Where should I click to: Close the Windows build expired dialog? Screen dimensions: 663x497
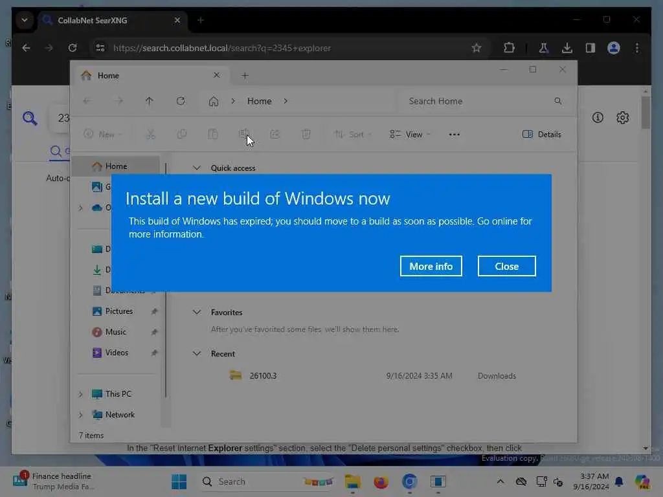coord(506,266)
